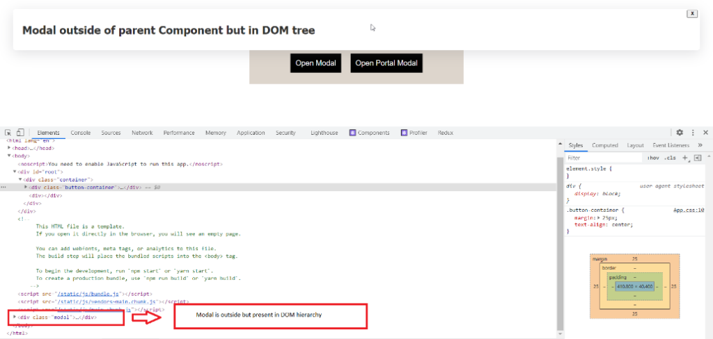Switch to the Computed pane tab
The image size is (713, 339).
point(605,145)
